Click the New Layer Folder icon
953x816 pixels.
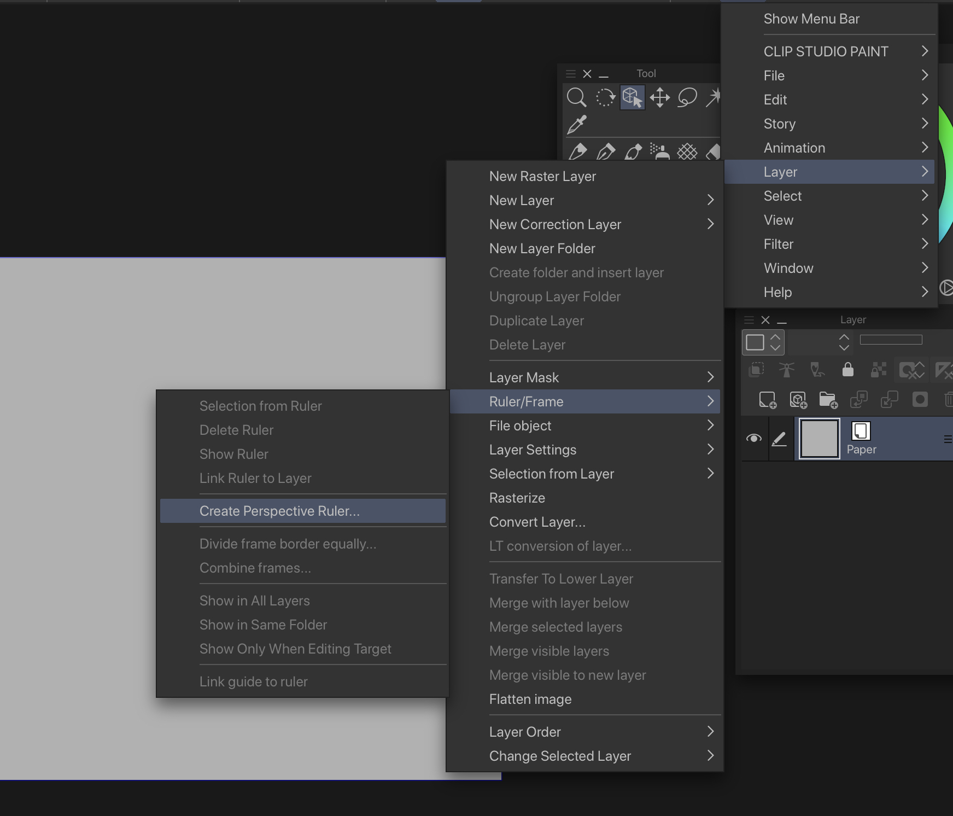(828, 400)
